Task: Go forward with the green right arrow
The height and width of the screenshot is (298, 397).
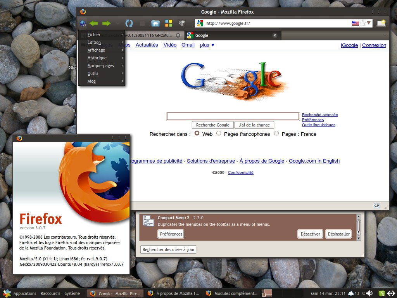Action: click(106, 23)
